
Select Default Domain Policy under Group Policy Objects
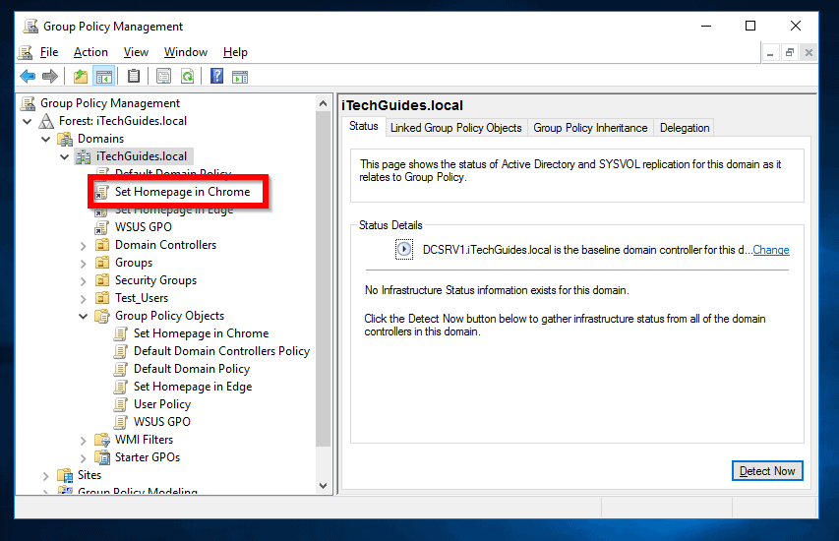[192, 369]
